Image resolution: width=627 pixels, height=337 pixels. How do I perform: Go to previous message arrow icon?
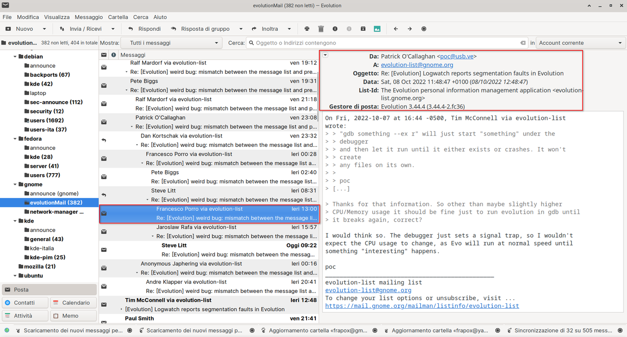tap(396, 29)
